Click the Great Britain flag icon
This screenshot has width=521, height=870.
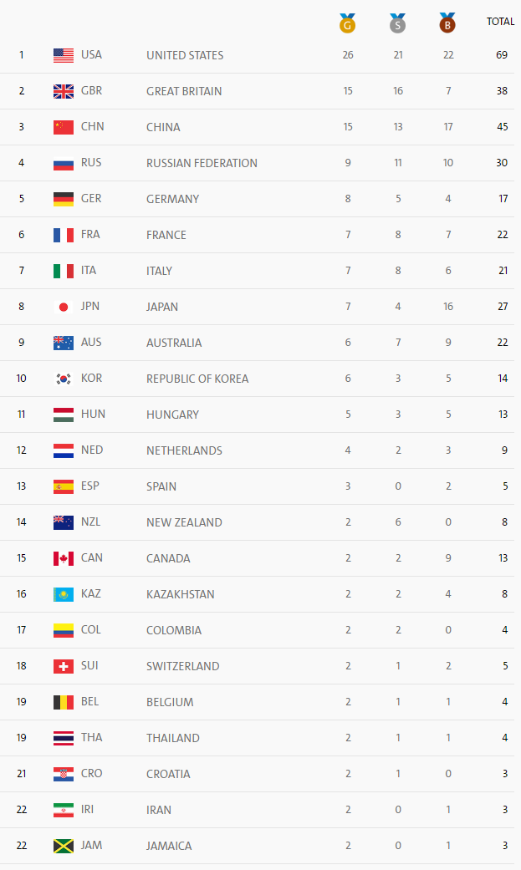pyautogui.click(x=64, y=91)
